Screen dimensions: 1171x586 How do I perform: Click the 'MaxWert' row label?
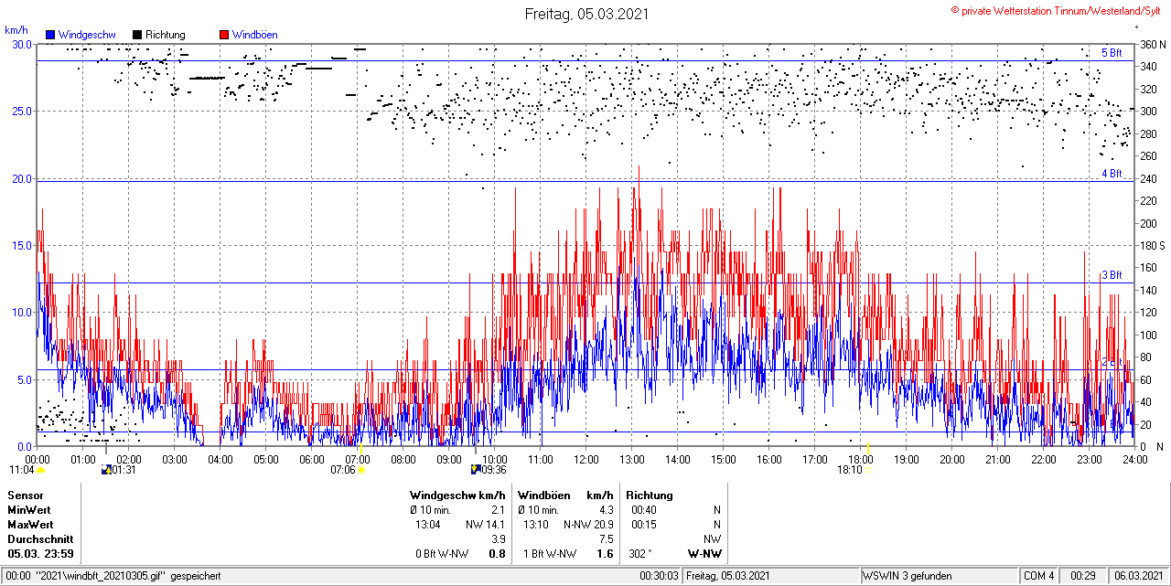click(x=30, y=525)
